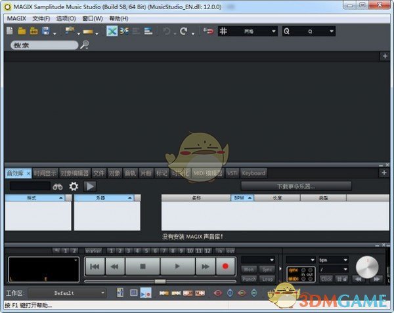Image resolution: width=394 pixels, height=313 pixels.
Task: Click the fourth orange marker icon in bottom bar
Action: pos(200,293)
